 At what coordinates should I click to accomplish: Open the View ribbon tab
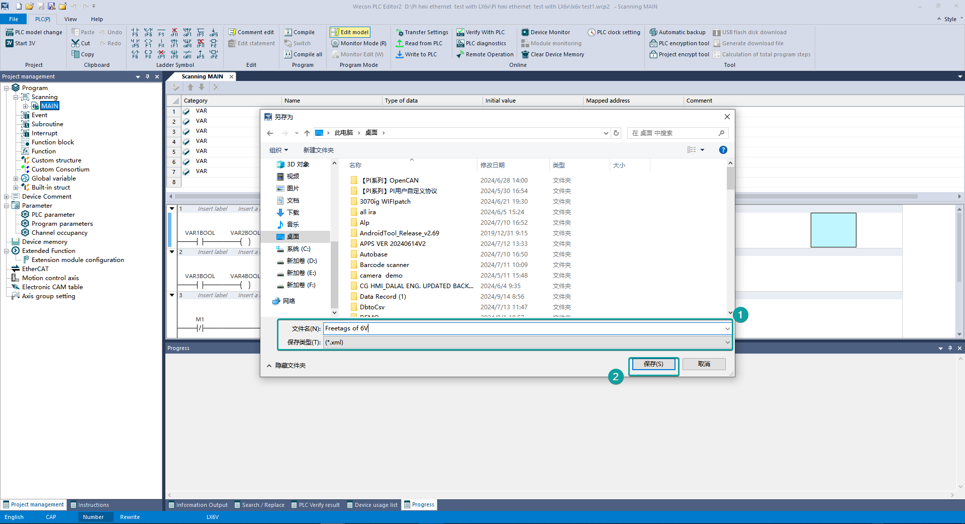click(x=71, y=19)
